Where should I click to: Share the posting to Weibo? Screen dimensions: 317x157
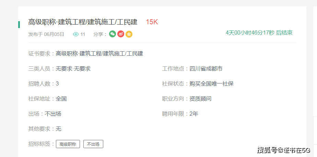(121, 34)
